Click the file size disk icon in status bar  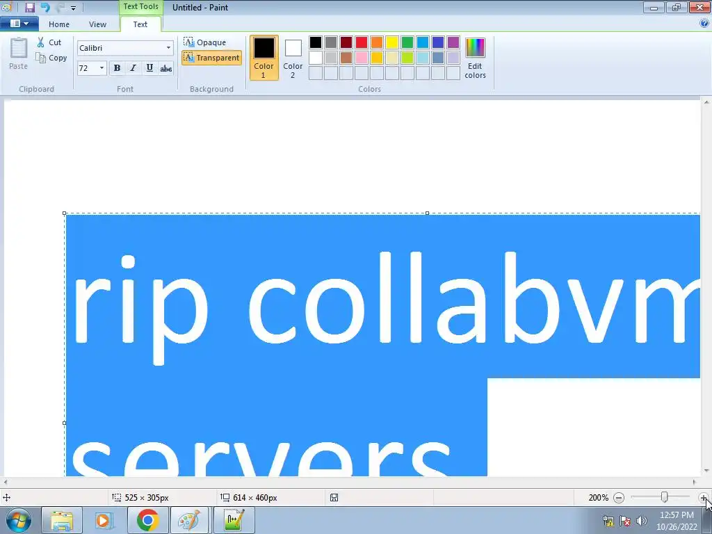[x=334, y=498]
